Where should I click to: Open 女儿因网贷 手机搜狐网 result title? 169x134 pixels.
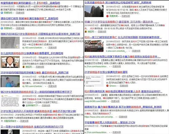click(32, 53)
